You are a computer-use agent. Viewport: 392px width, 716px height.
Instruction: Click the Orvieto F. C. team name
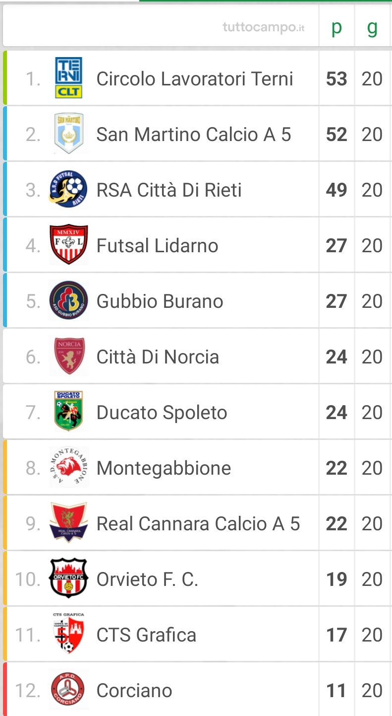click(x=147, y=579)
